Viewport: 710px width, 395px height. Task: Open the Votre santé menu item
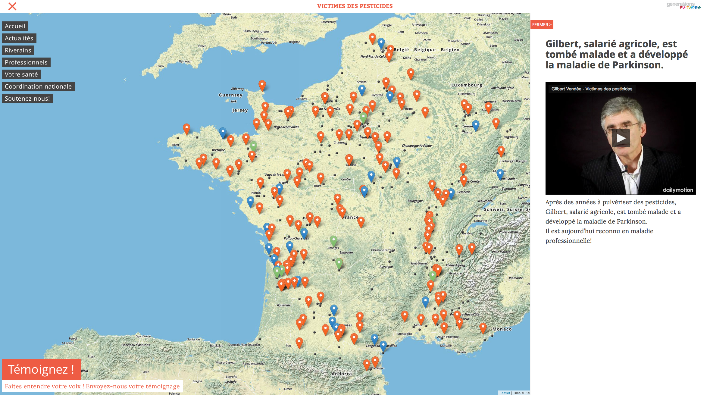point(21,74)
